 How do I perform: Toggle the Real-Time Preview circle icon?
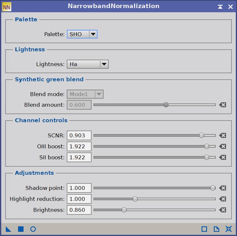[x=33, y=229]
